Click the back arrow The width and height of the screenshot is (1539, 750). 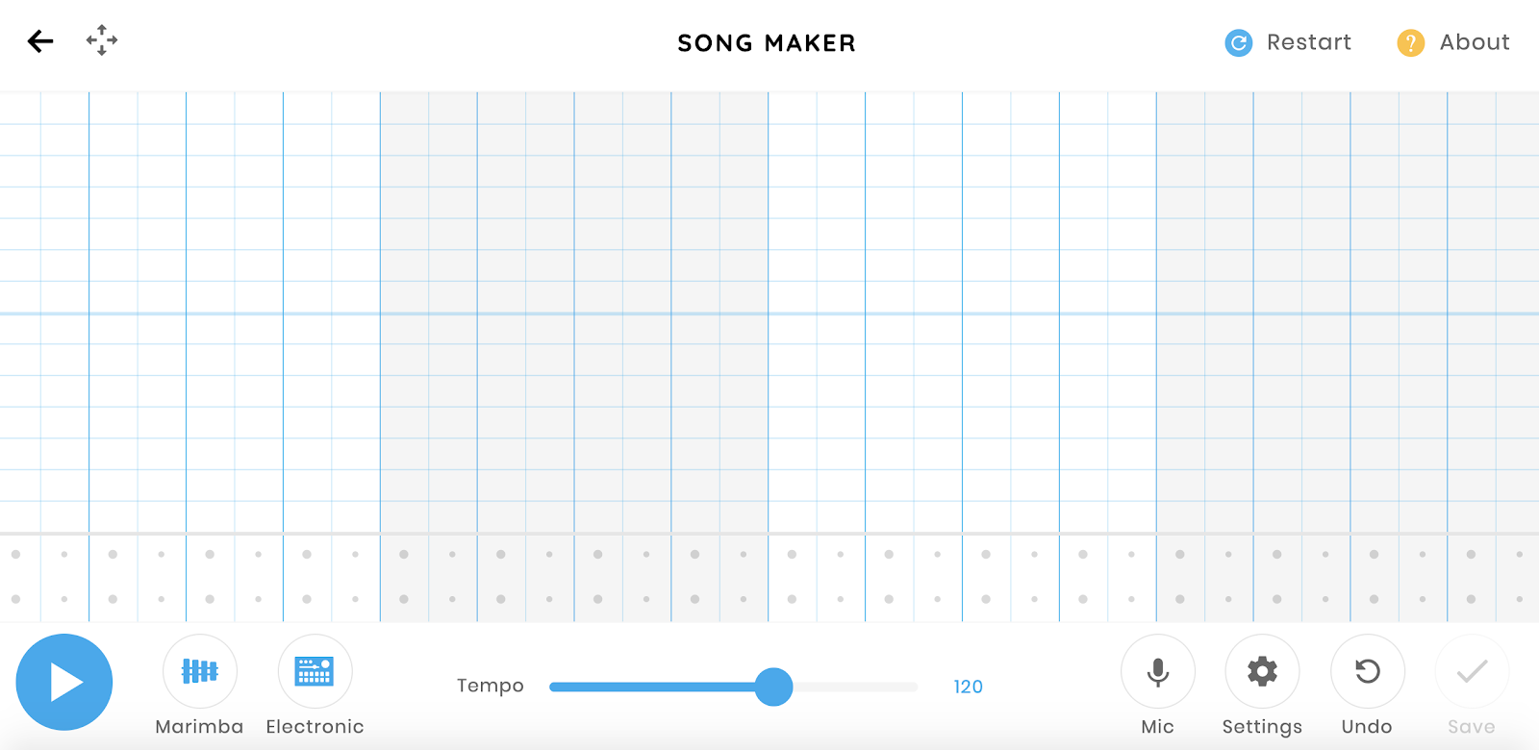click(x=38, y=41)
